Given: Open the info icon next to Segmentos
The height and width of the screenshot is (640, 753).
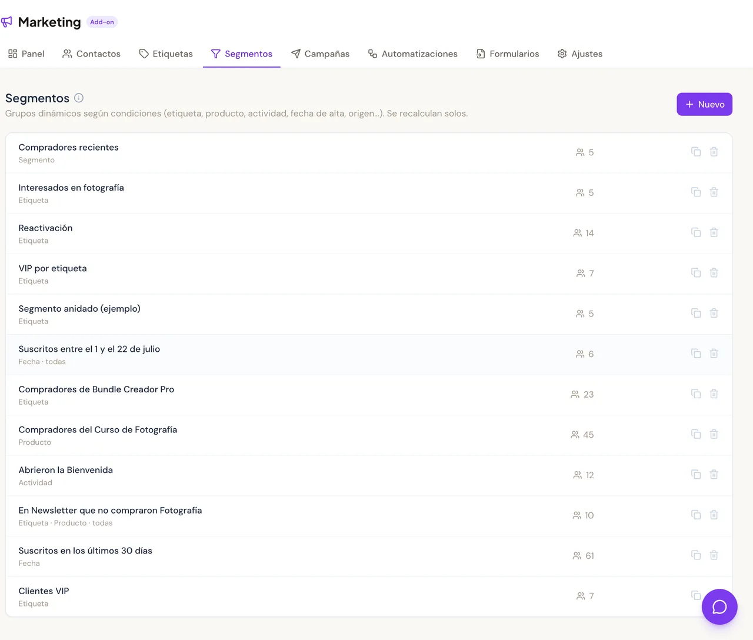Looking at the screenshot, I should [x=79, y=98].
